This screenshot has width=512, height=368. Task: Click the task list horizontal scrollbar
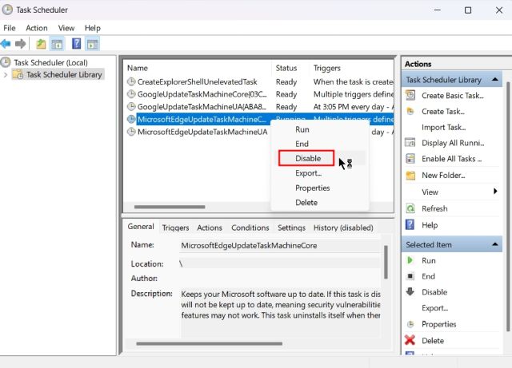(x=170, y=207)
